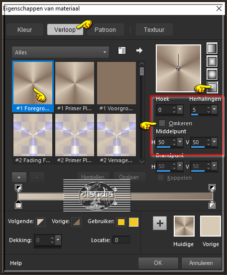The height and width of the screenshot is (275, 227).
Task: Expand the Herhalingen value dropdown arrow
Action: (x=215, y=109)
